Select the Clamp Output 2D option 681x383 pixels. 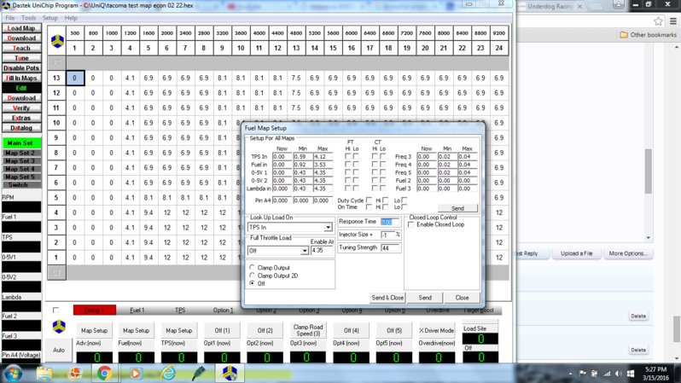coord(252,276)
